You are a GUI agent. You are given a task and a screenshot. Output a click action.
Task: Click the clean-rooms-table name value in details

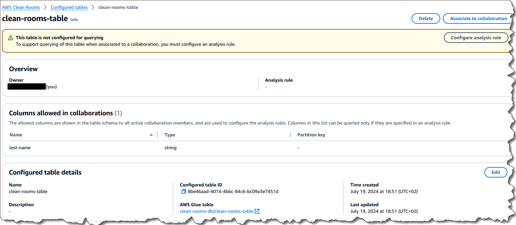tap(28, 191)
